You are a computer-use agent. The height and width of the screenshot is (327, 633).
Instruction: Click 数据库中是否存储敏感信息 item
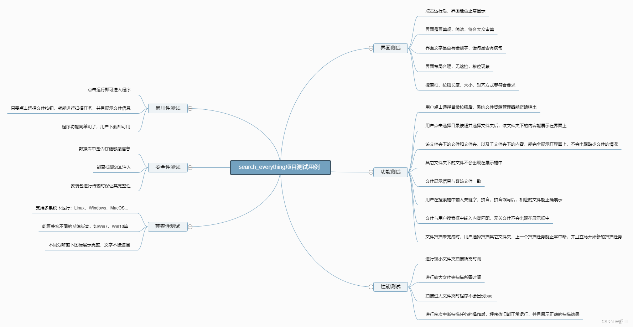coord(104,149)
